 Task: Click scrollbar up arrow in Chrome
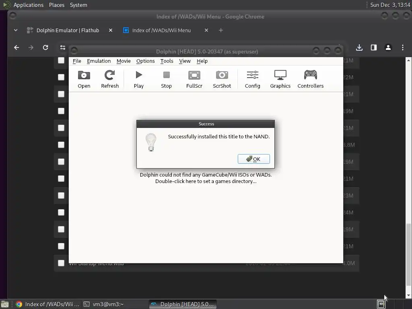tap(408, 60)
